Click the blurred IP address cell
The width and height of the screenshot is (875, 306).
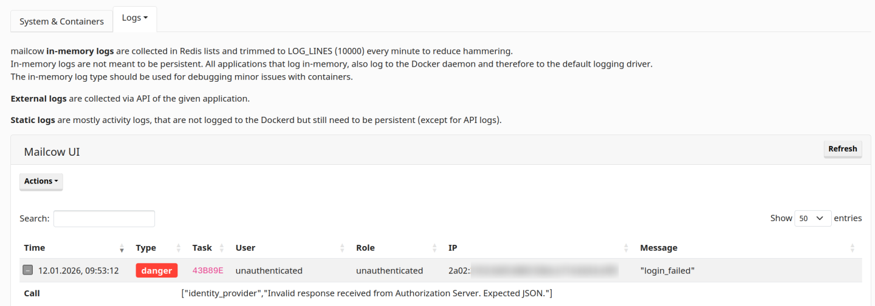(x=544, y=271)
